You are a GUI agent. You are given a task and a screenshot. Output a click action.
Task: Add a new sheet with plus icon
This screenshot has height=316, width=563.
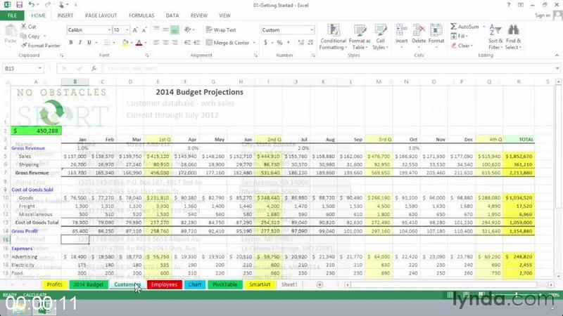tap(320, 284)
